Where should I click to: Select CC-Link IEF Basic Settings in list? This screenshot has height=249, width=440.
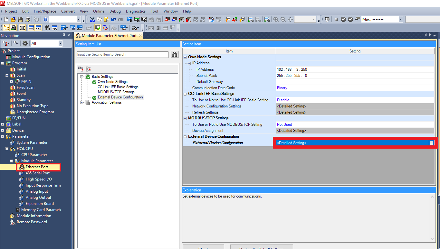click(118, 87)
